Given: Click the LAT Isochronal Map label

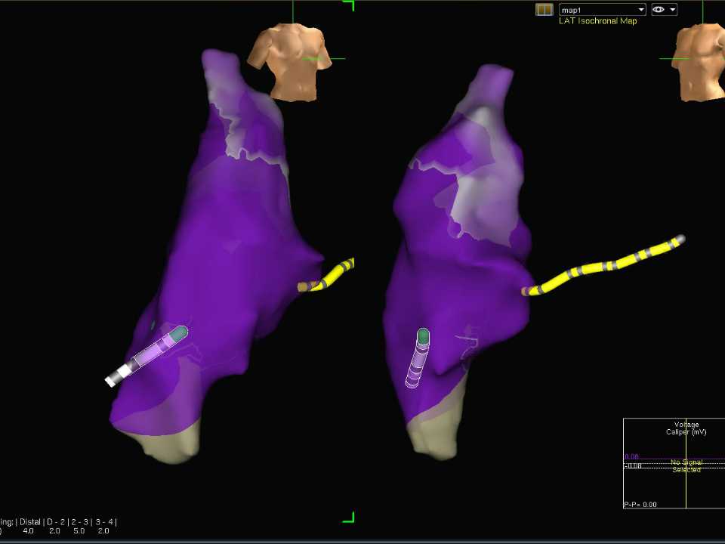Looking at the screenshot, I should click(597, 21).
